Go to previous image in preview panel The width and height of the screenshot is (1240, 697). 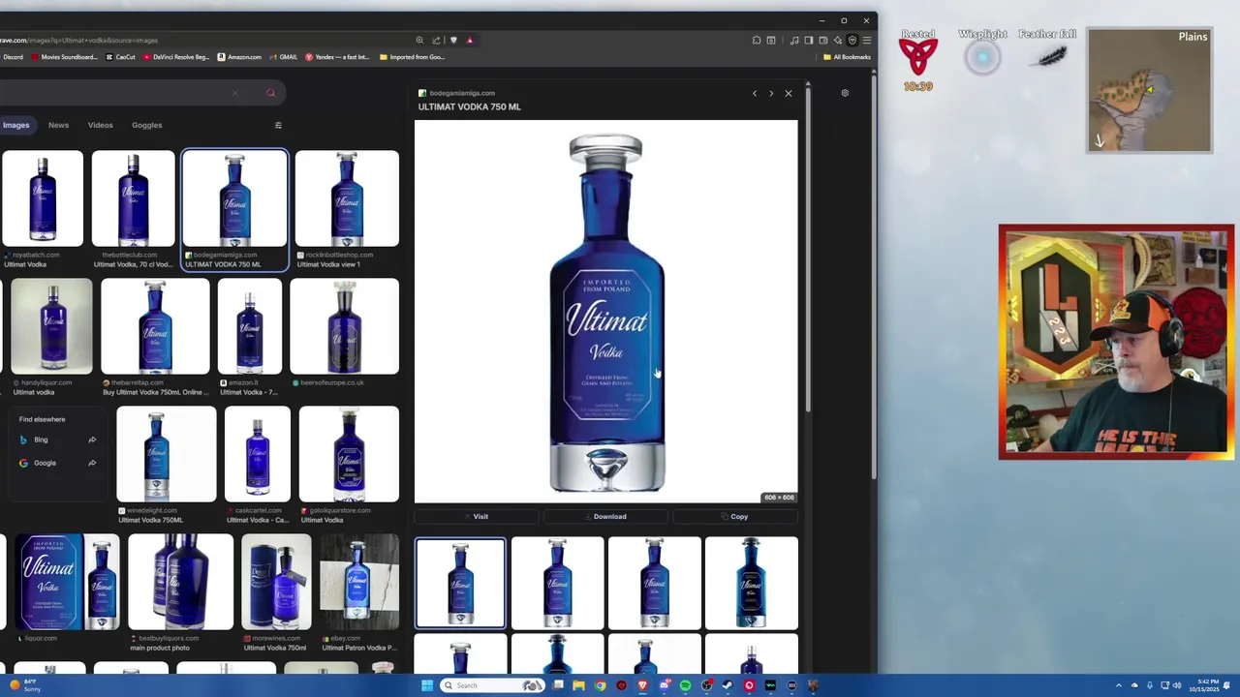point(755,93)
